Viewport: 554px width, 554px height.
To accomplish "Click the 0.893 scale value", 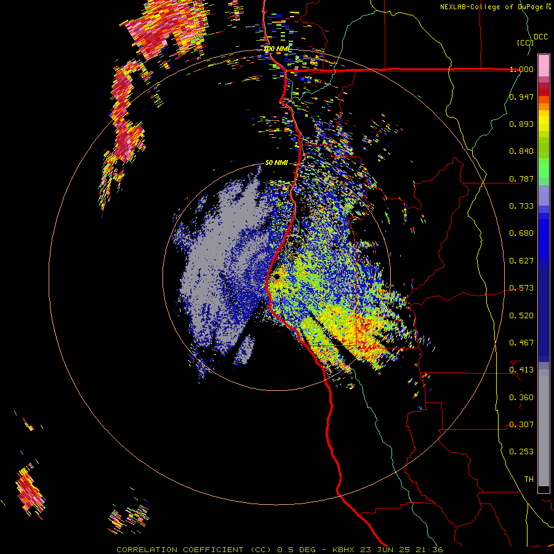I will (x=521, y=124).
